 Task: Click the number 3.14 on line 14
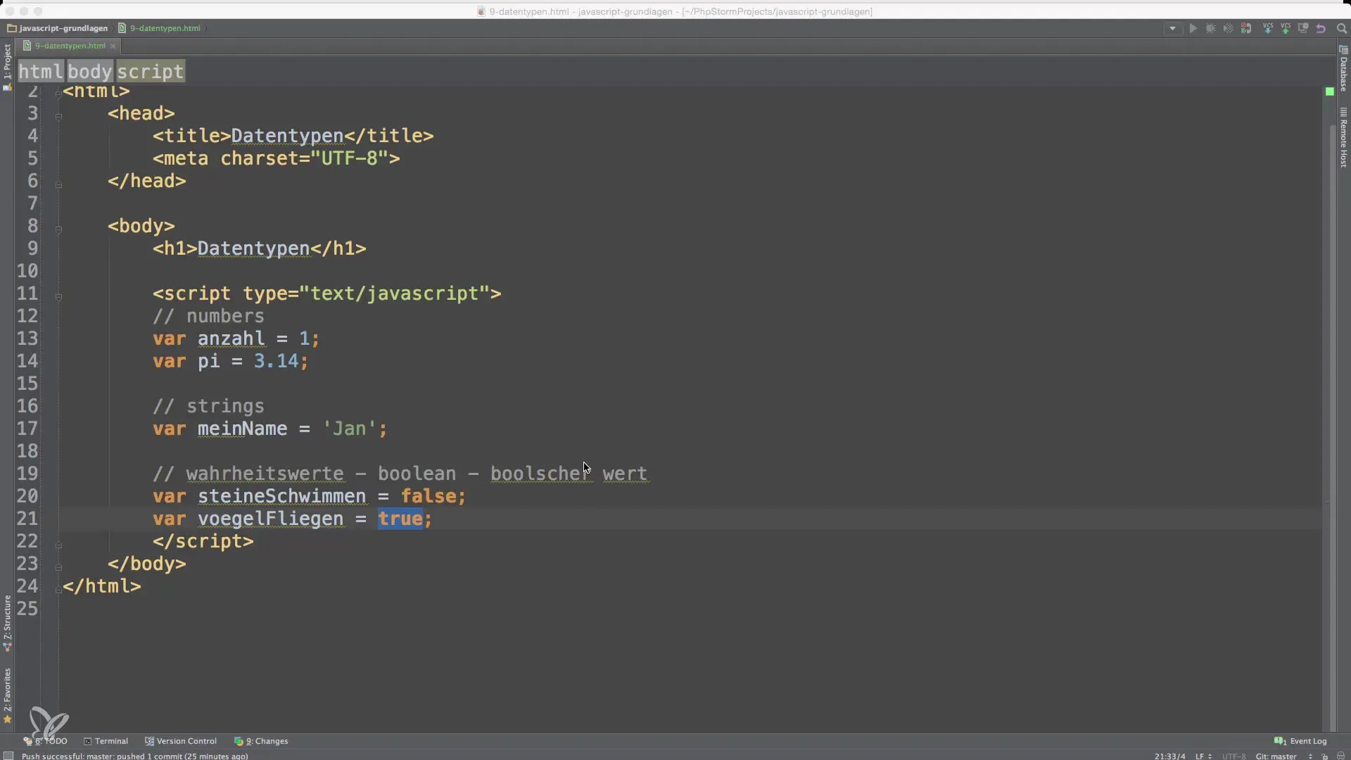pos(276,361)
